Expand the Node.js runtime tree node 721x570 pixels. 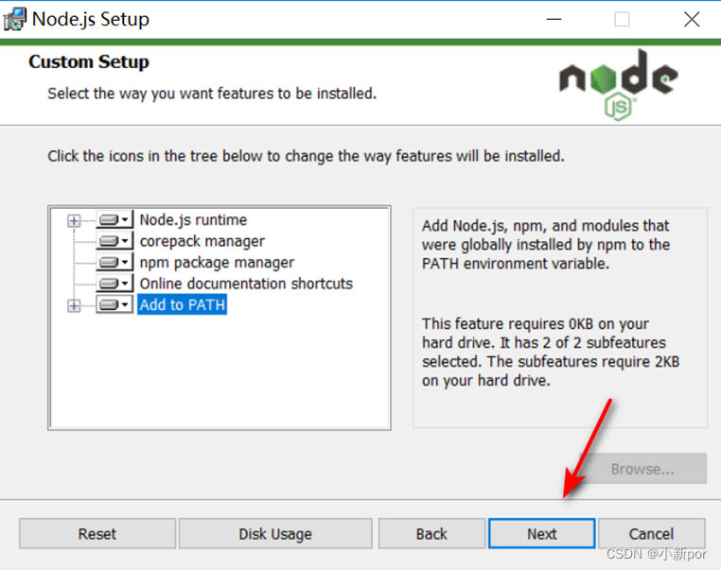tap(74, 220)
